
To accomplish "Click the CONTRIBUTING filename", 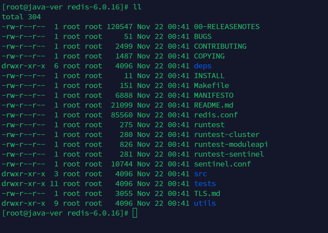I will point(220,46).
